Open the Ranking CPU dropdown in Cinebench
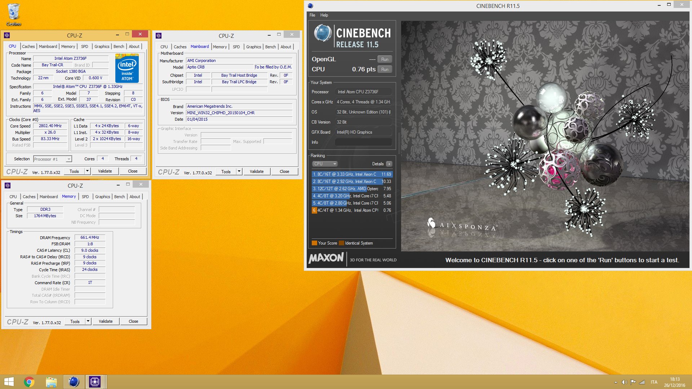 (x=325, y=164)
